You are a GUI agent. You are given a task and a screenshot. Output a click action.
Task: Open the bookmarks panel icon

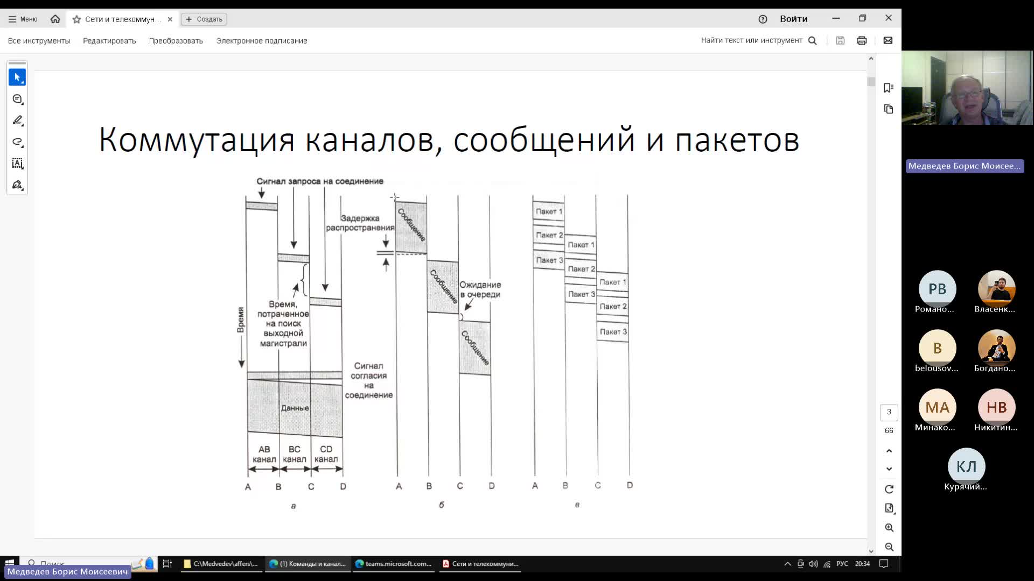(889, 88)
